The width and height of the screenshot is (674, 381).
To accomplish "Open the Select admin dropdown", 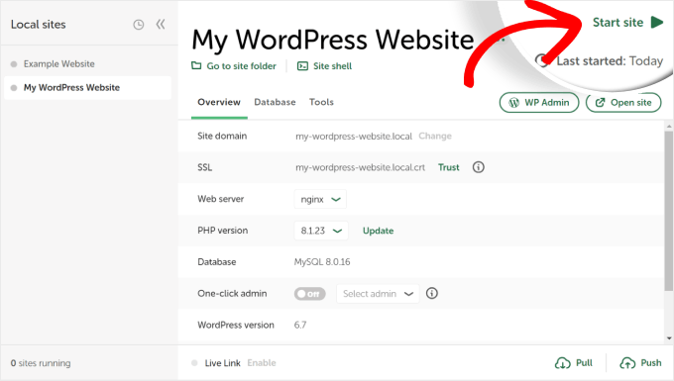I will tap(378, 294).
